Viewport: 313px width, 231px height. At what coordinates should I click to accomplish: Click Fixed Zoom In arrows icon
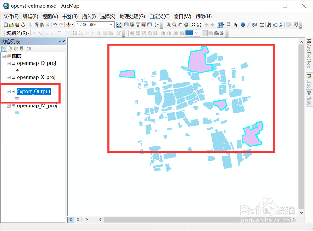193,25
